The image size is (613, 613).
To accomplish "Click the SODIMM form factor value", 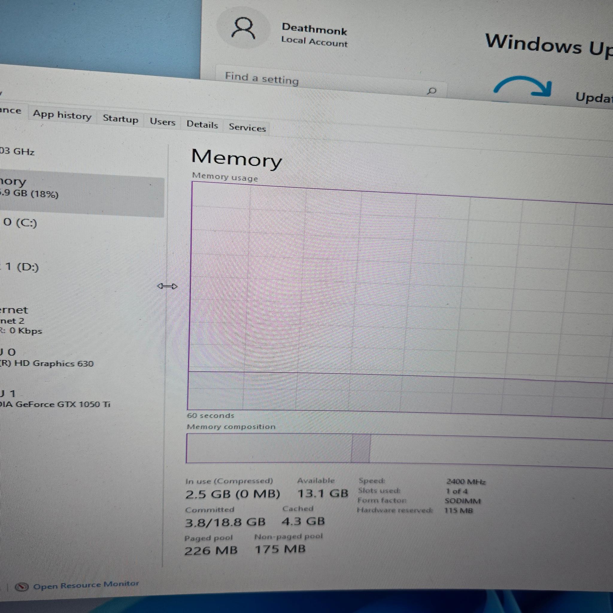I will click(463, 501).
